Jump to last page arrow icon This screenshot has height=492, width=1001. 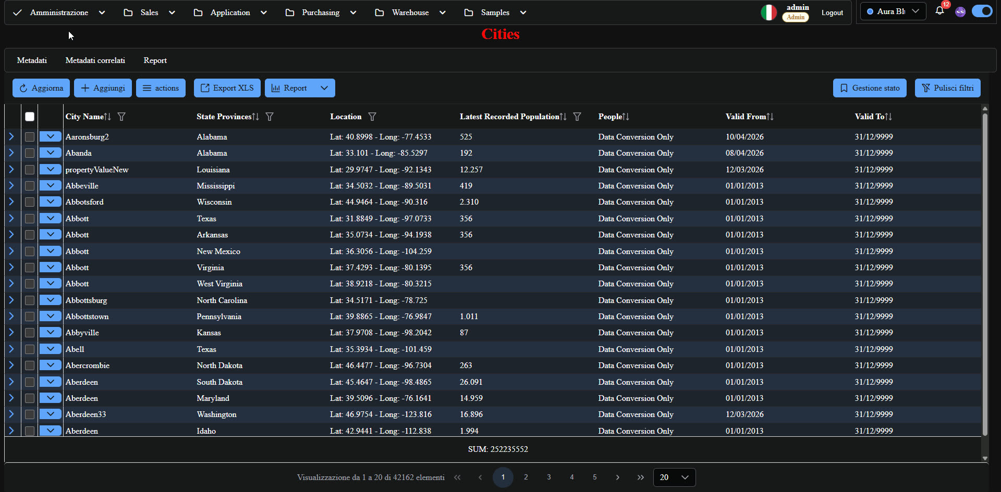[641, 477]
